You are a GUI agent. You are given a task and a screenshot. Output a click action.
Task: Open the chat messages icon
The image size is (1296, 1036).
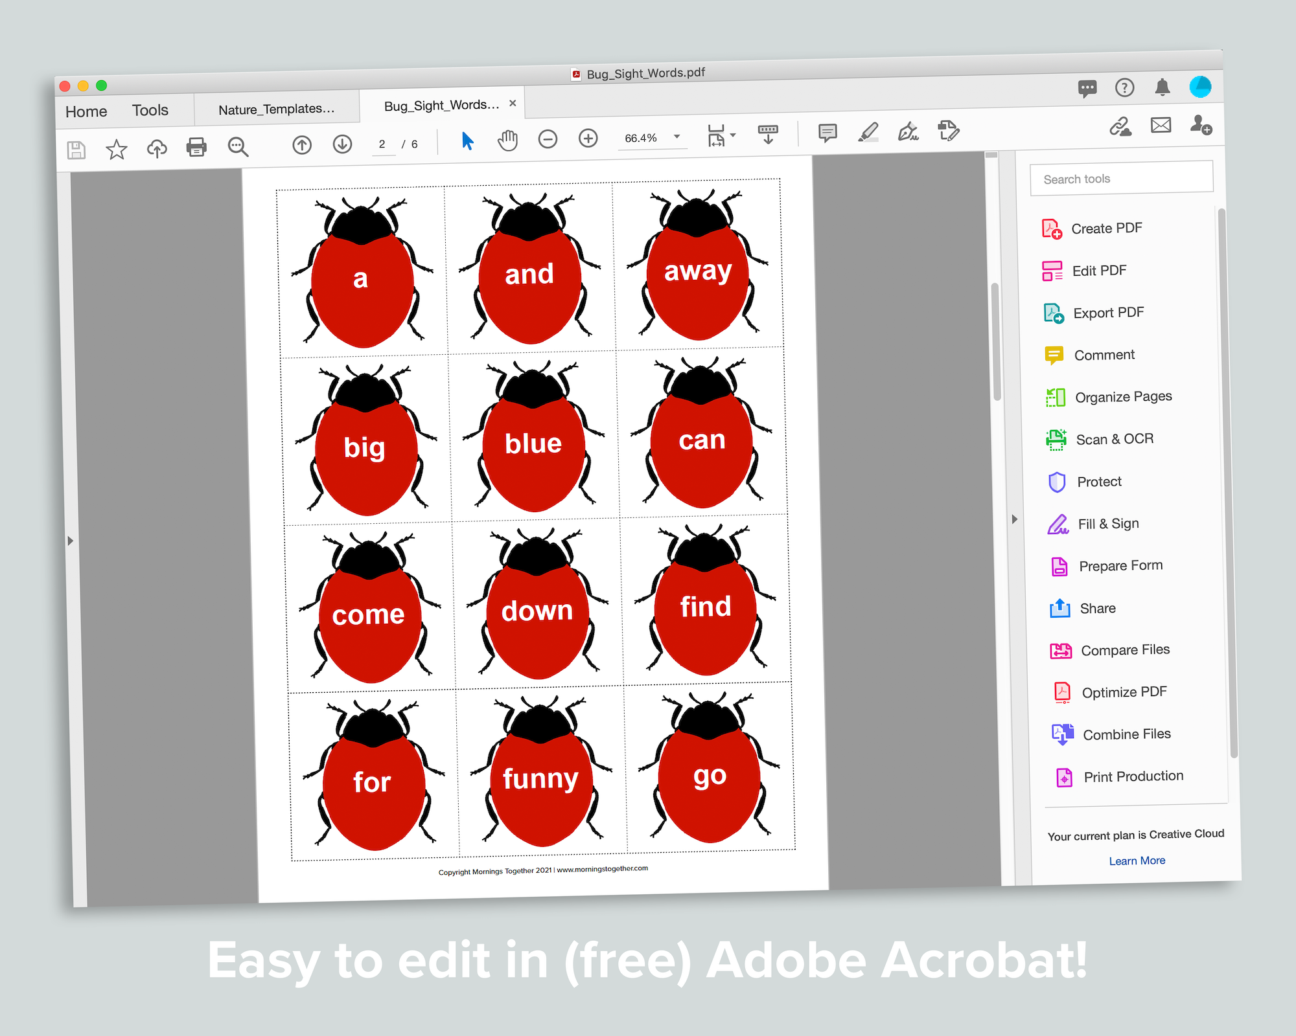click(1087, 88)
